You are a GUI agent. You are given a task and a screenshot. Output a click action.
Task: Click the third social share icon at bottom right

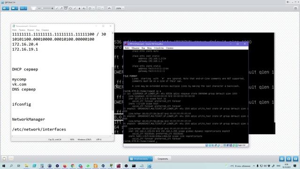coord(296,159)
